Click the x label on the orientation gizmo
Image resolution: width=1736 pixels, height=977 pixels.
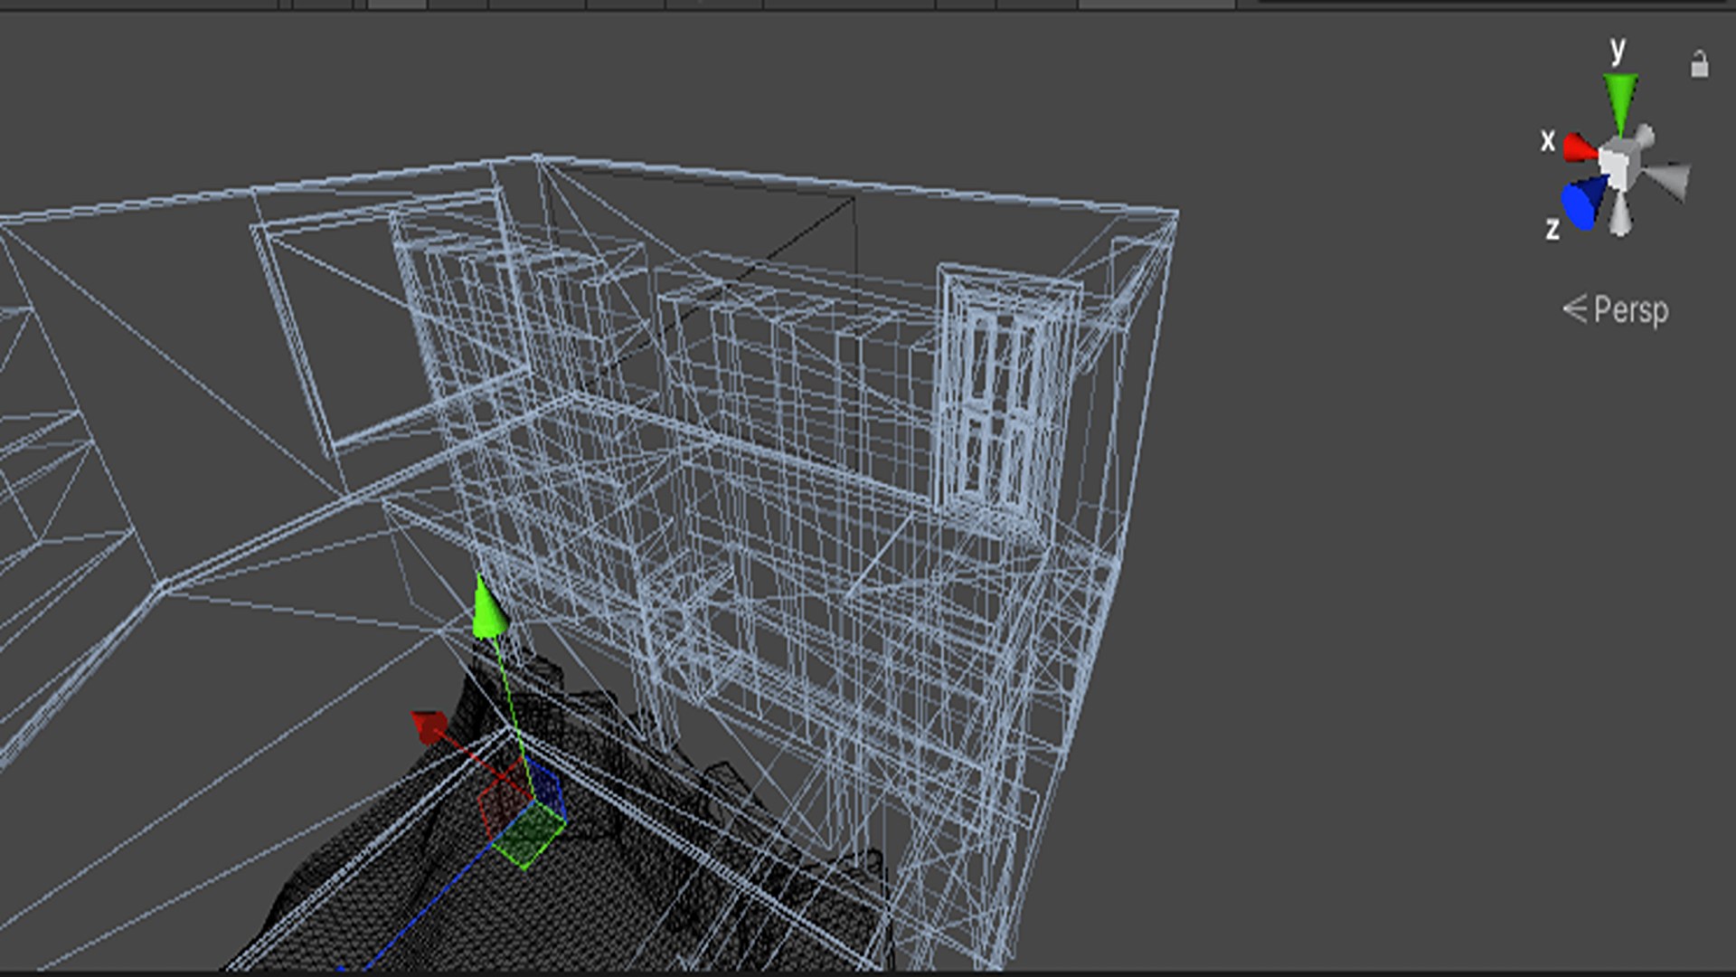[x=1548, y=141]
